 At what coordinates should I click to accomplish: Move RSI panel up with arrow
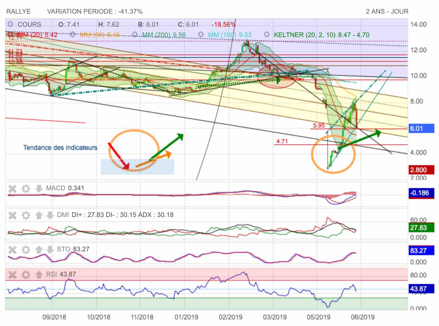pos(39,274)
